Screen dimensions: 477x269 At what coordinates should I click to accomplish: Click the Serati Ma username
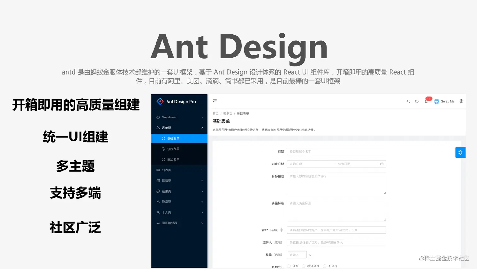pos(448,101)
